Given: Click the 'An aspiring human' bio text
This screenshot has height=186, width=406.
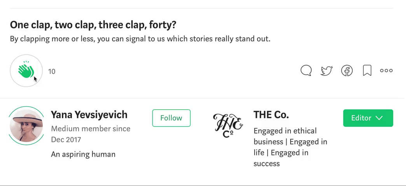Looking at the screenshot, I should (83, 154).
